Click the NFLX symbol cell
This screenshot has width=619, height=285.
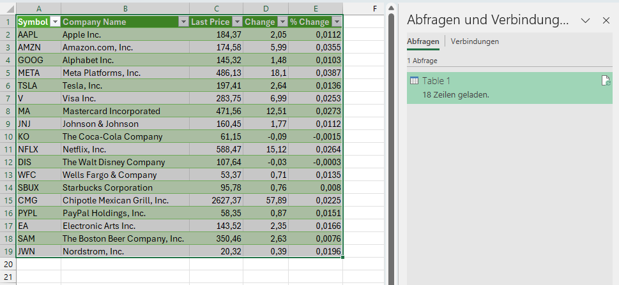pyautogui.click(x=39, y=149)
